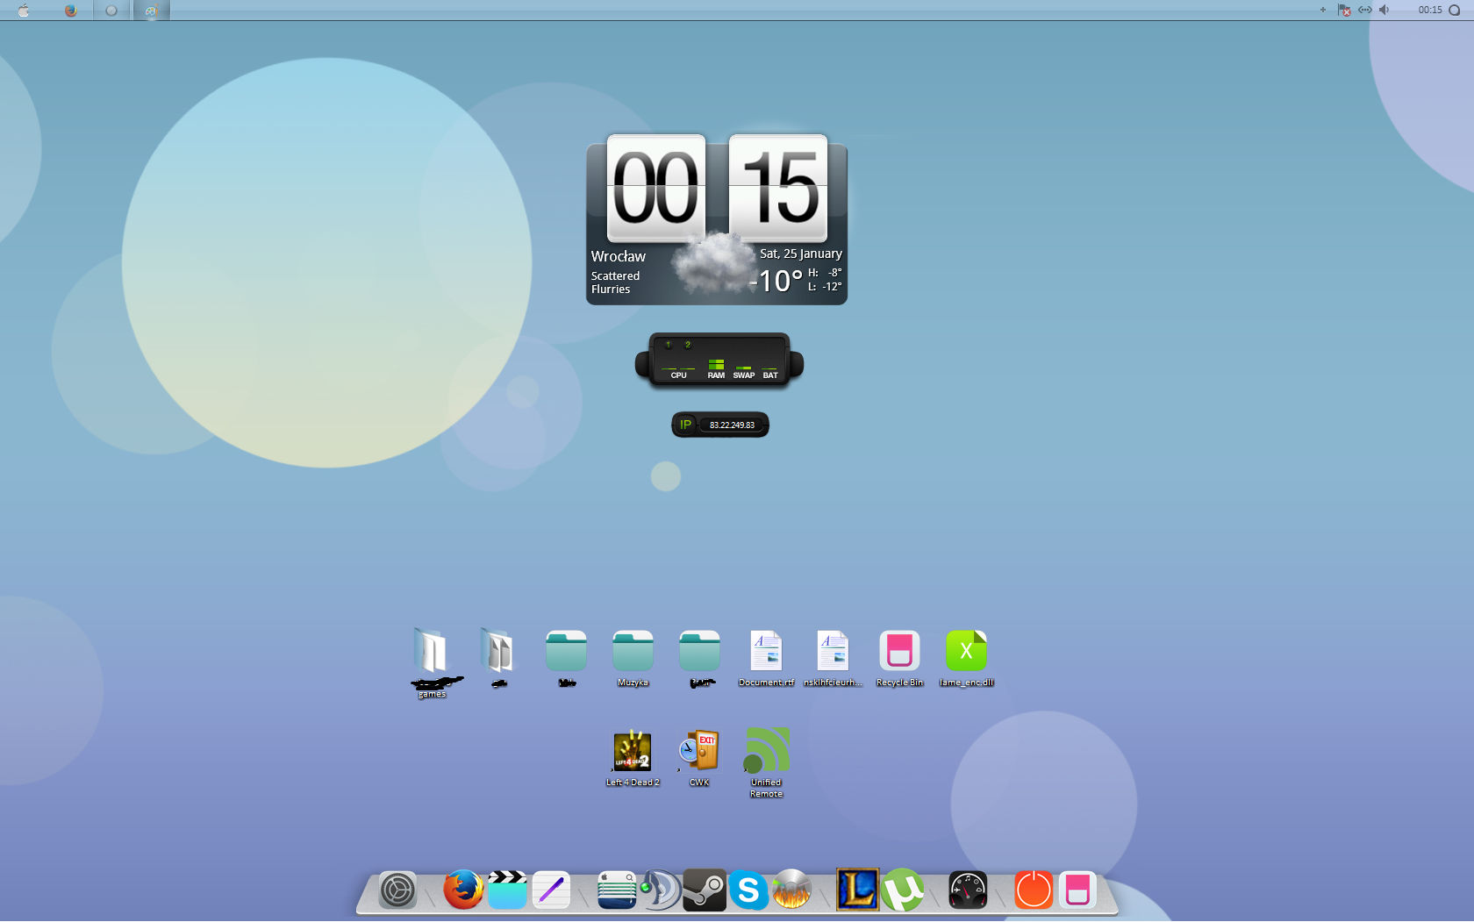Click the Firefox icon in top taskbar
Screen dimensions: 1474x922
coord(70,11)
